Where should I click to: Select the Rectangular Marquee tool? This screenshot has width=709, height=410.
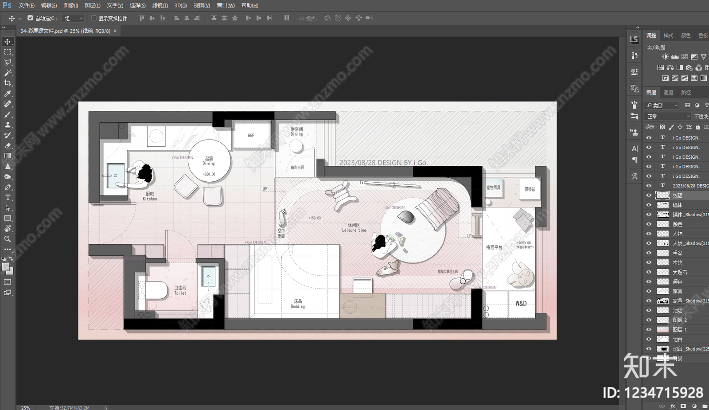pos(8,52)
